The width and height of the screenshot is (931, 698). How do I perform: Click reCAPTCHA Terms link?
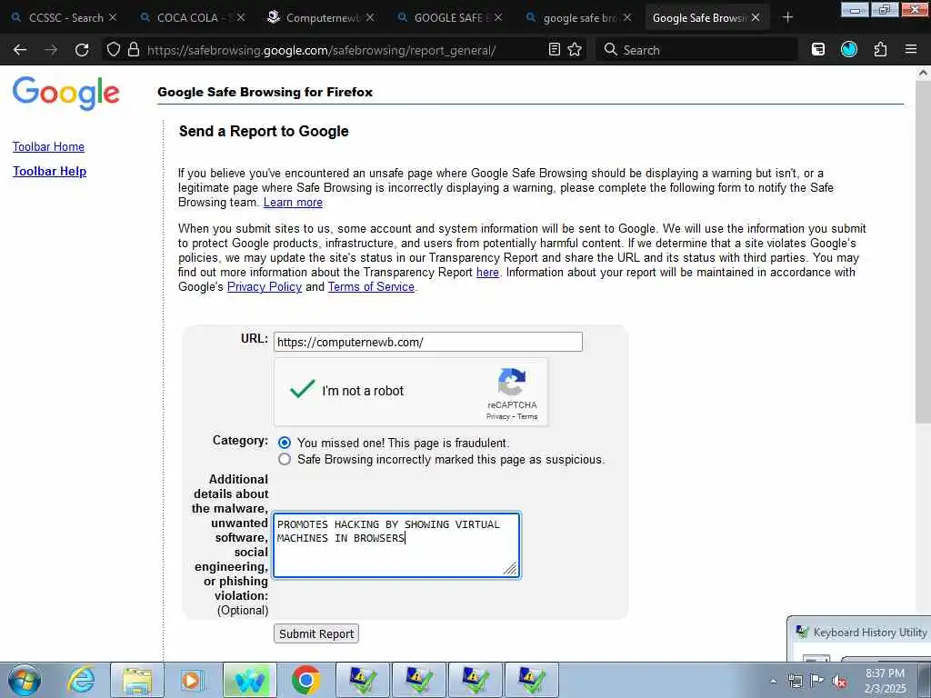pos(527,416)
